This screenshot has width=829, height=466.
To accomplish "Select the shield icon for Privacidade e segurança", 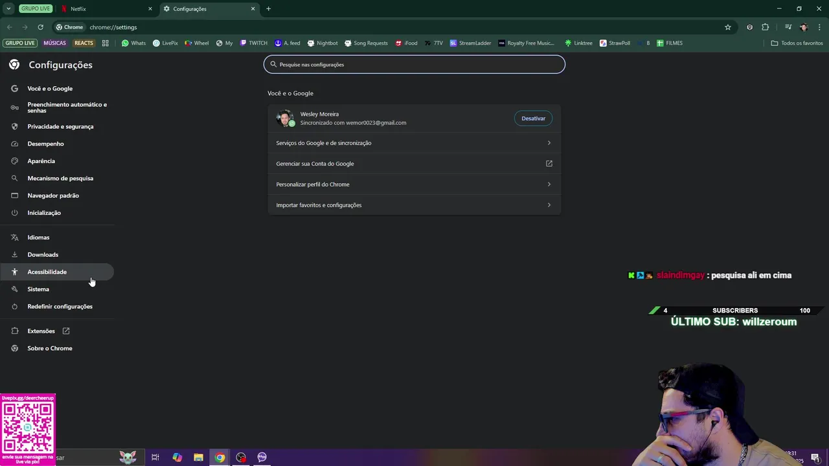I will 14,126.
